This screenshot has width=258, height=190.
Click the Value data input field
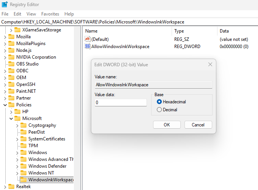point(120,103)
